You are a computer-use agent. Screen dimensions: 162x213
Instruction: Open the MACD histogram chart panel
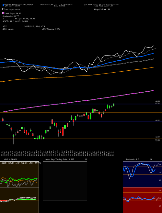(x=19, y=200)
